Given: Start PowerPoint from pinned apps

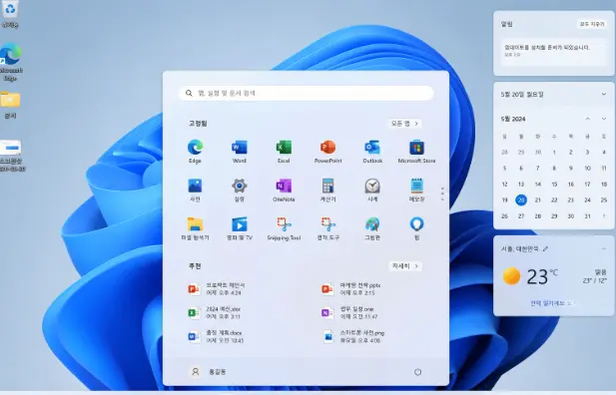Looking at the screenshot, I should click(328, 152).
